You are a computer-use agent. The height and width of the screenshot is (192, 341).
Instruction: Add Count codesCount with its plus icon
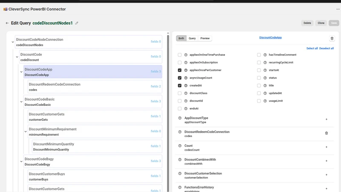(327, 147)
